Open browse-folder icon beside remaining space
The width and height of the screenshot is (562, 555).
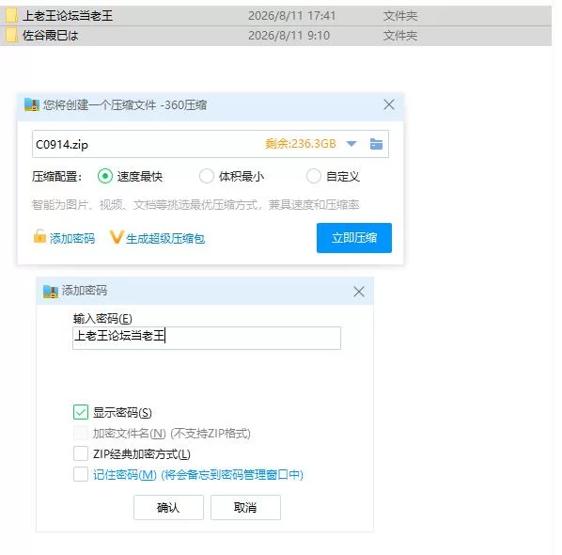tap(376, 144)
